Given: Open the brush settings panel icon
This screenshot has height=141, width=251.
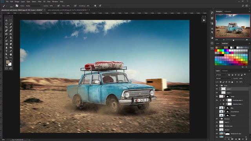Looking at the screenshot, I should pos(17,6).
